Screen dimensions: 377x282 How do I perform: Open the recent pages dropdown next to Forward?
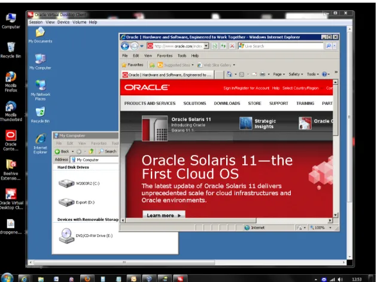(x=142, y=46)
